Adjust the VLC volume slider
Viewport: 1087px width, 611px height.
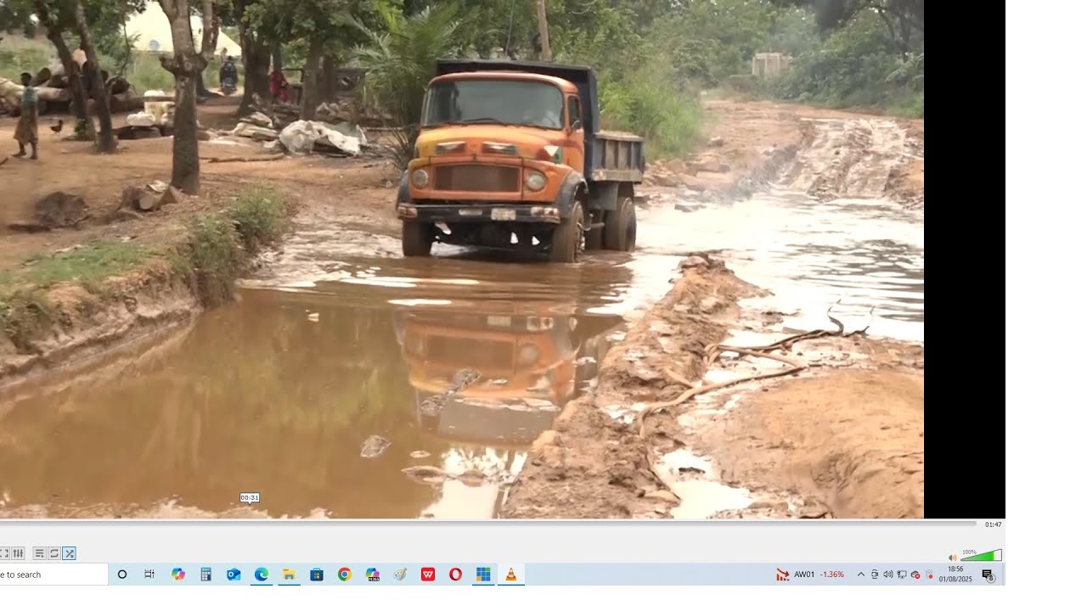[x=981, y=555]
